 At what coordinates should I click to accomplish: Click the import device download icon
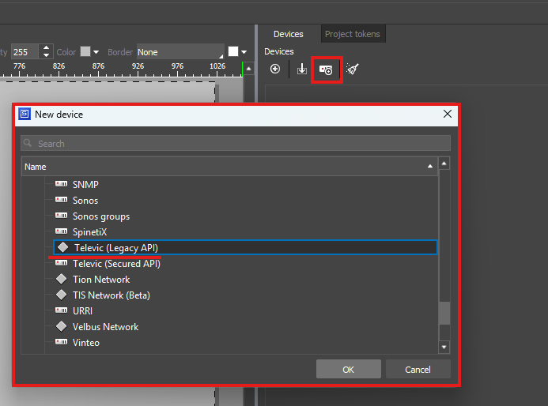301,70
